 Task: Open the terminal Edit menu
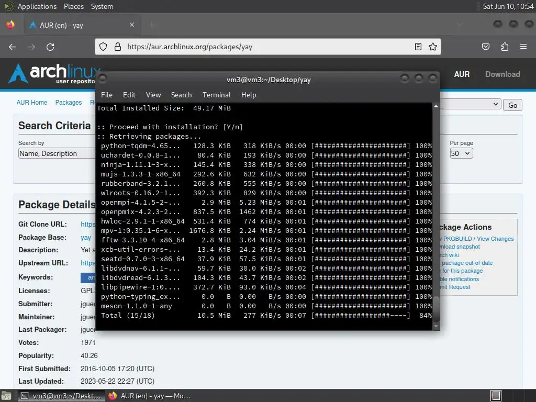pyautogui.click(x=129, y=95)
